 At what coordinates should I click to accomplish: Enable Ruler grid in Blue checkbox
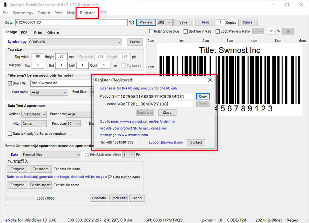click(x=151, y=31)
